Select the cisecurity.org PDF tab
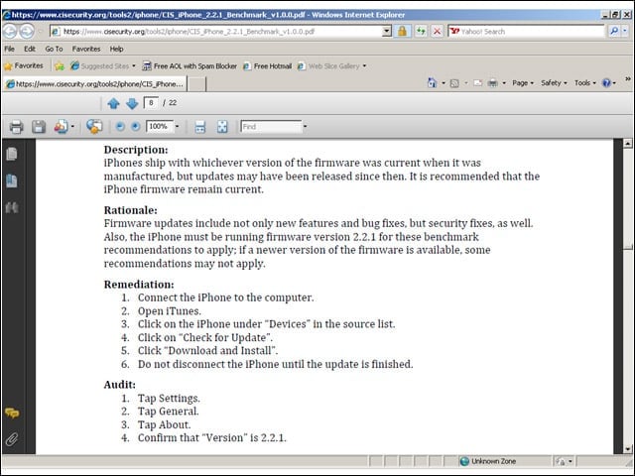635x476 pixels. pyautogui.click(x=95, y=83)
